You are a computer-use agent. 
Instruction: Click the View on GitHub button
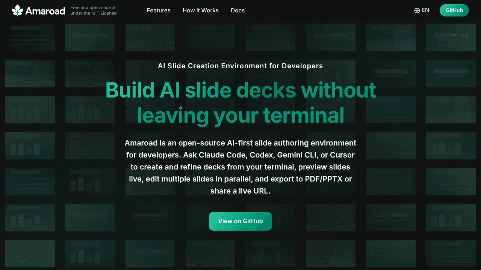240,221
